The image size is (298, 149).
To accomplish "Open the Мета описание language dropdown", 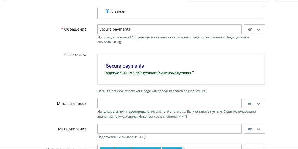I will [x=254, y=129].
